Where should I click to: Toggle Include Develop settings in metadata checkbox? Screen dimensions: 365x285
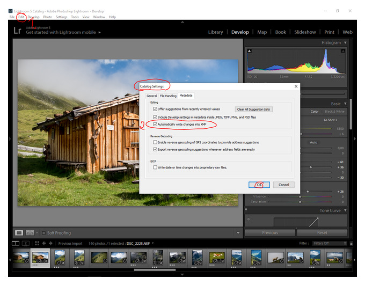click(x=155, y=117)
